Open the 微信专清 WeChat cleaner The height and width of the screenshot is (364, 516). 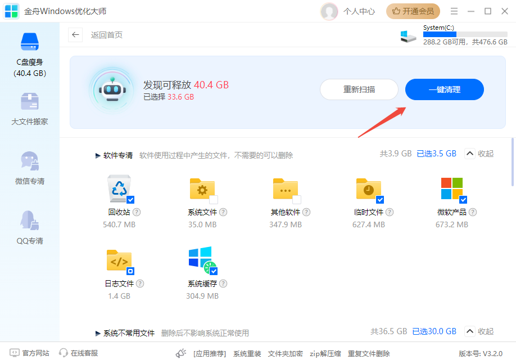(30, 168)
